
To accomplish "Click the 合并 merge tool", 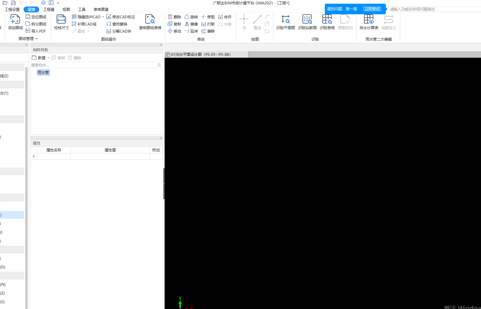I will pos(225,17).
